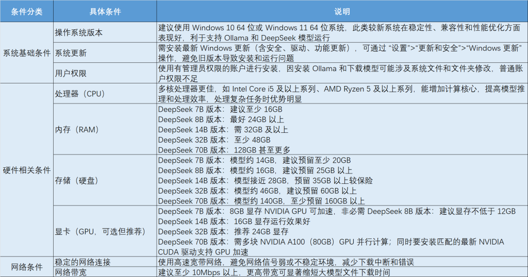
Task: Click the 说明 column header
Action: [342, 11]
